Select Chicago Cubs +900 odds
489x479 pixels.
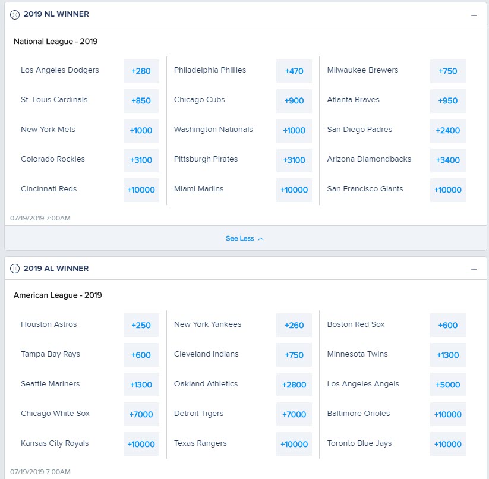point(294,100)
